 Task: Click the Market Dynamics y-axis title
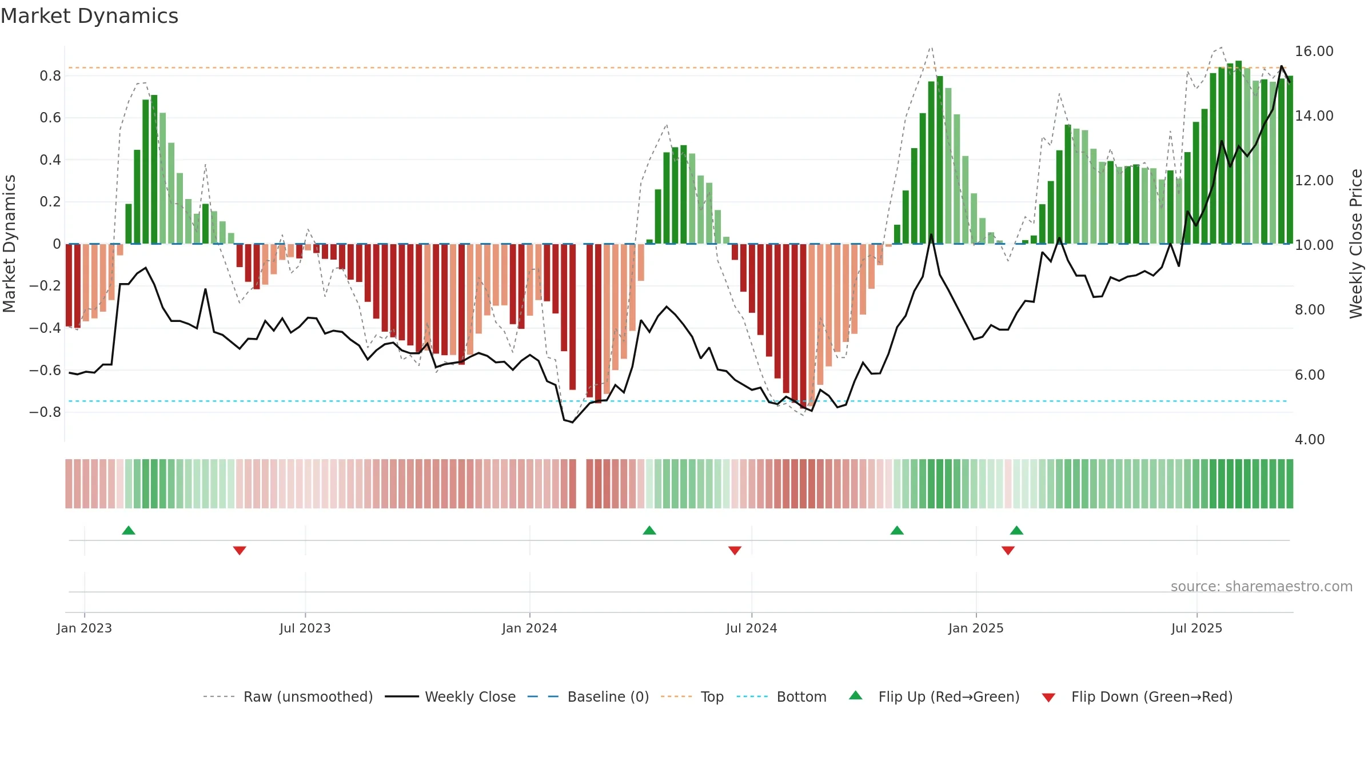pyautogui.click(x=9, y=244)
